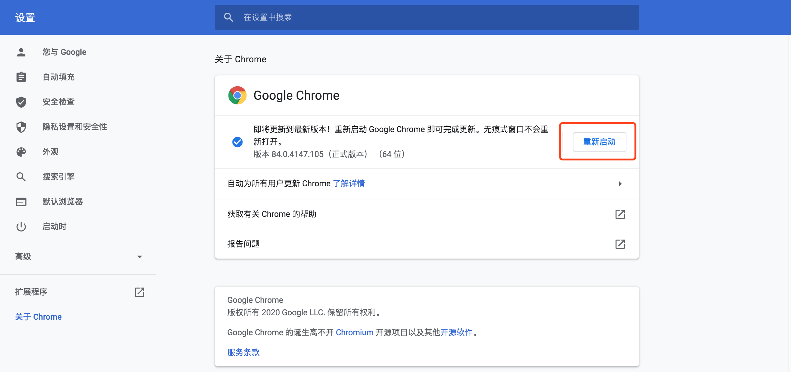The width and height of the screenshot is (791, 372).
Task: Click the 设置 title in the header
Action: (x=25, y=18)
